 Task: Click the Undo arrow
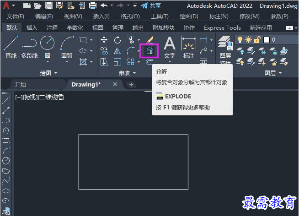click(104, 5)
